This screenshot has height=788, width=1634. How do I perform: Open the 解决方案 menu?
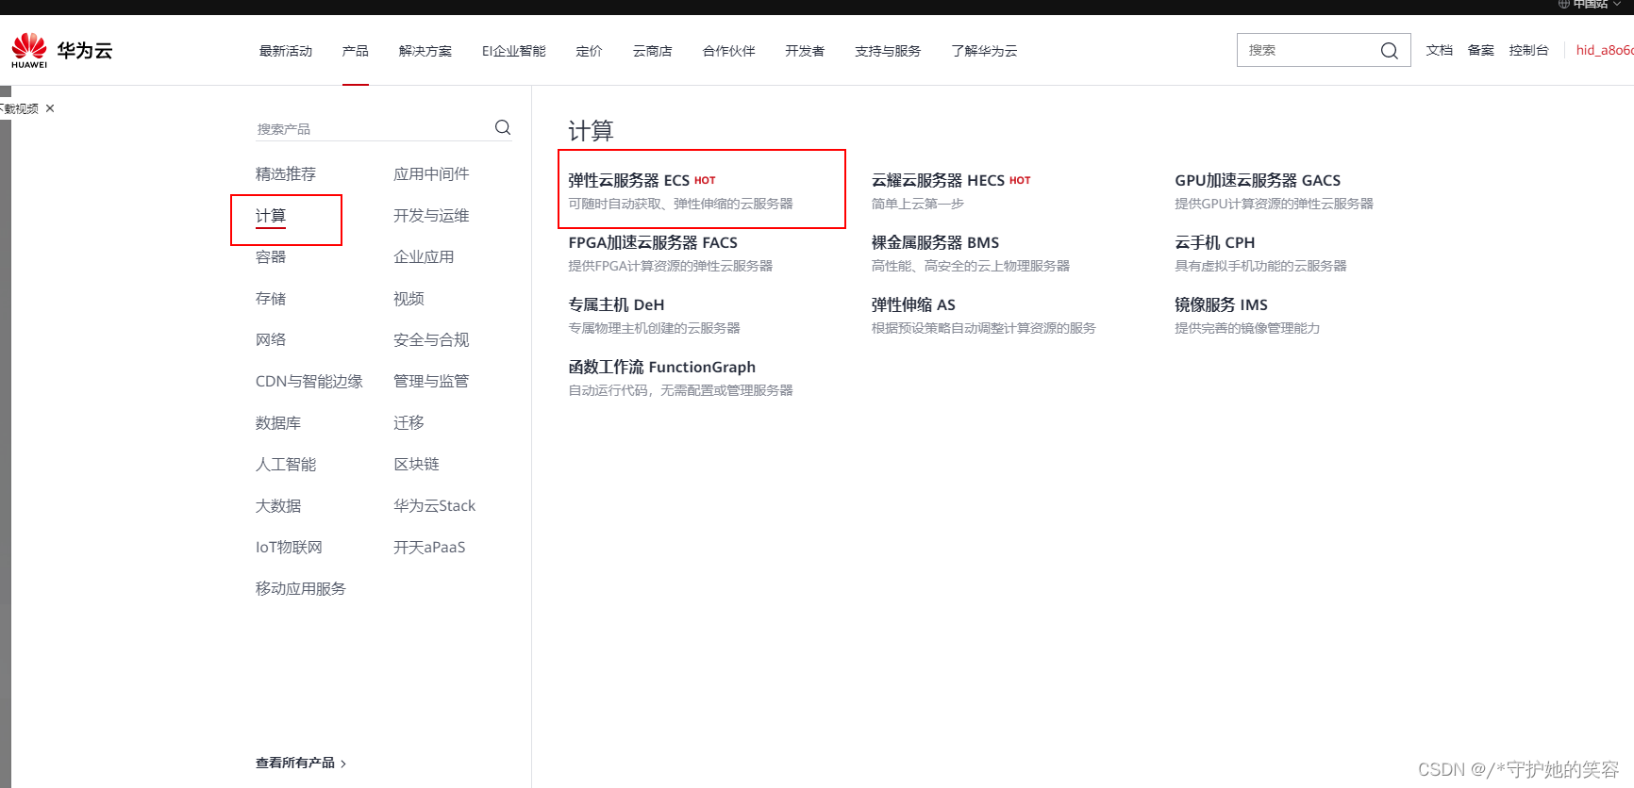pos(425,51)
